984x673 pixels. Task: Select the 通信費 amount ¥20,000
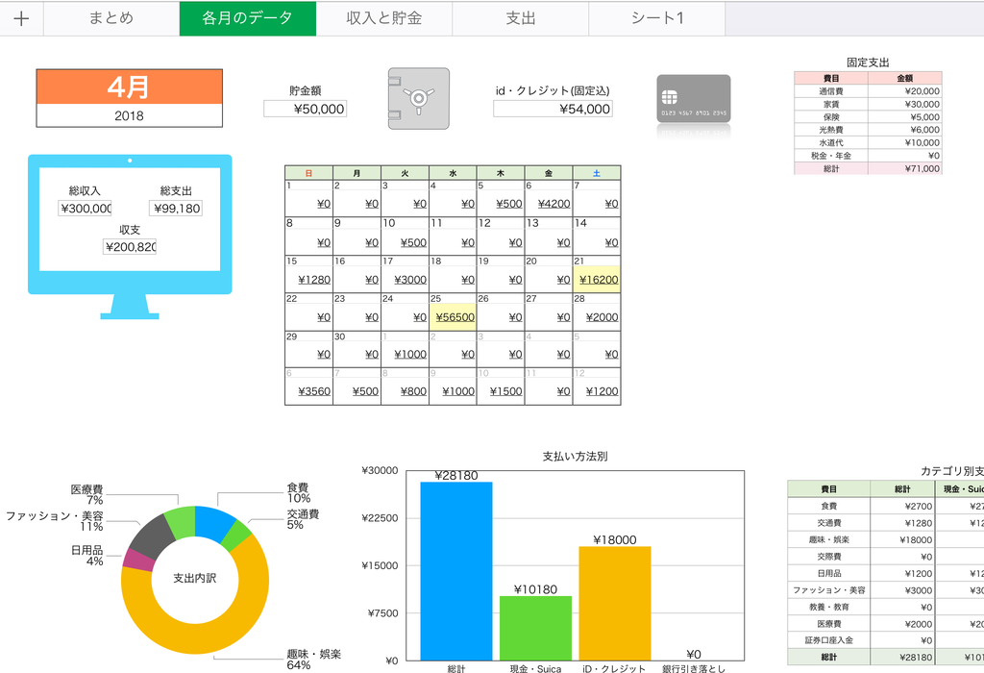[905, 91]
